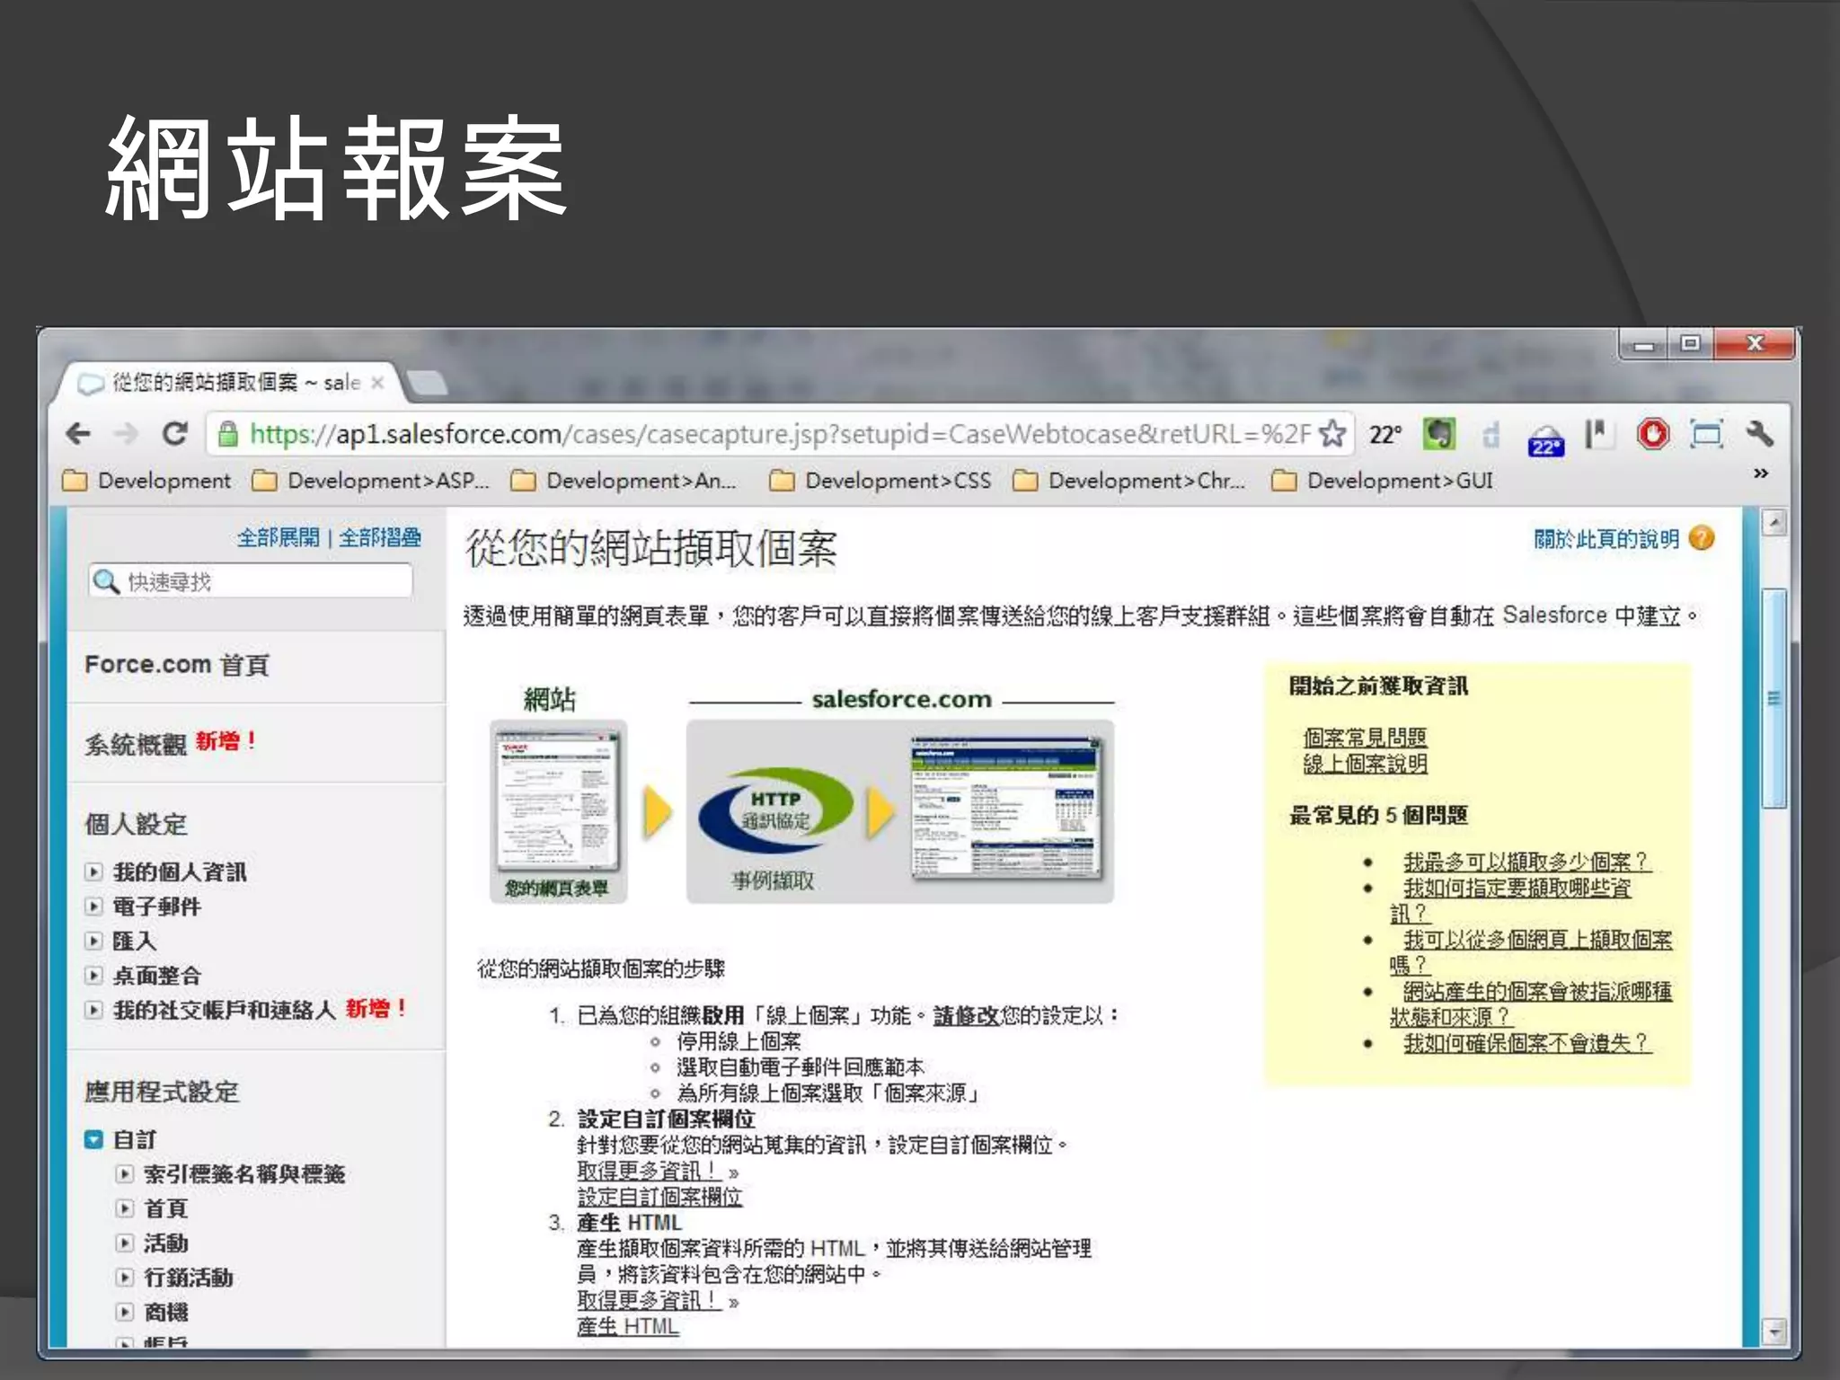The image size is (1840, 1380).
Task: Click the vertical scrollbar thumb
Action: pos(1774,698)
